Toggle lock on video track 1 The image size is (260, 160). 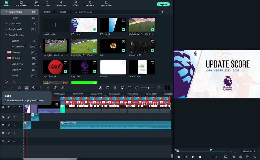pyautogui.click(x=9, y=107)
